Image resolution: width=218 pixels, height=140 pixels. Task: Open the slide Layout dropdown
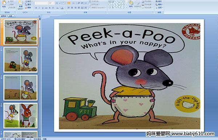(x=28, y=1)
